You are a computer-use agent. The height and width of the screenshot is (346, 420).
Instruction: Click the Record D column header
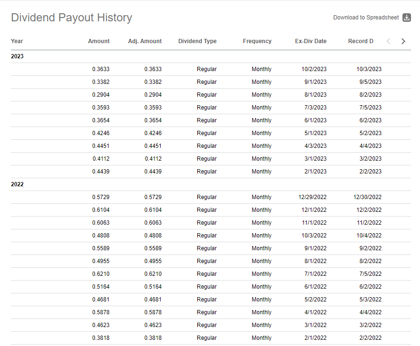tap(361, 41)
